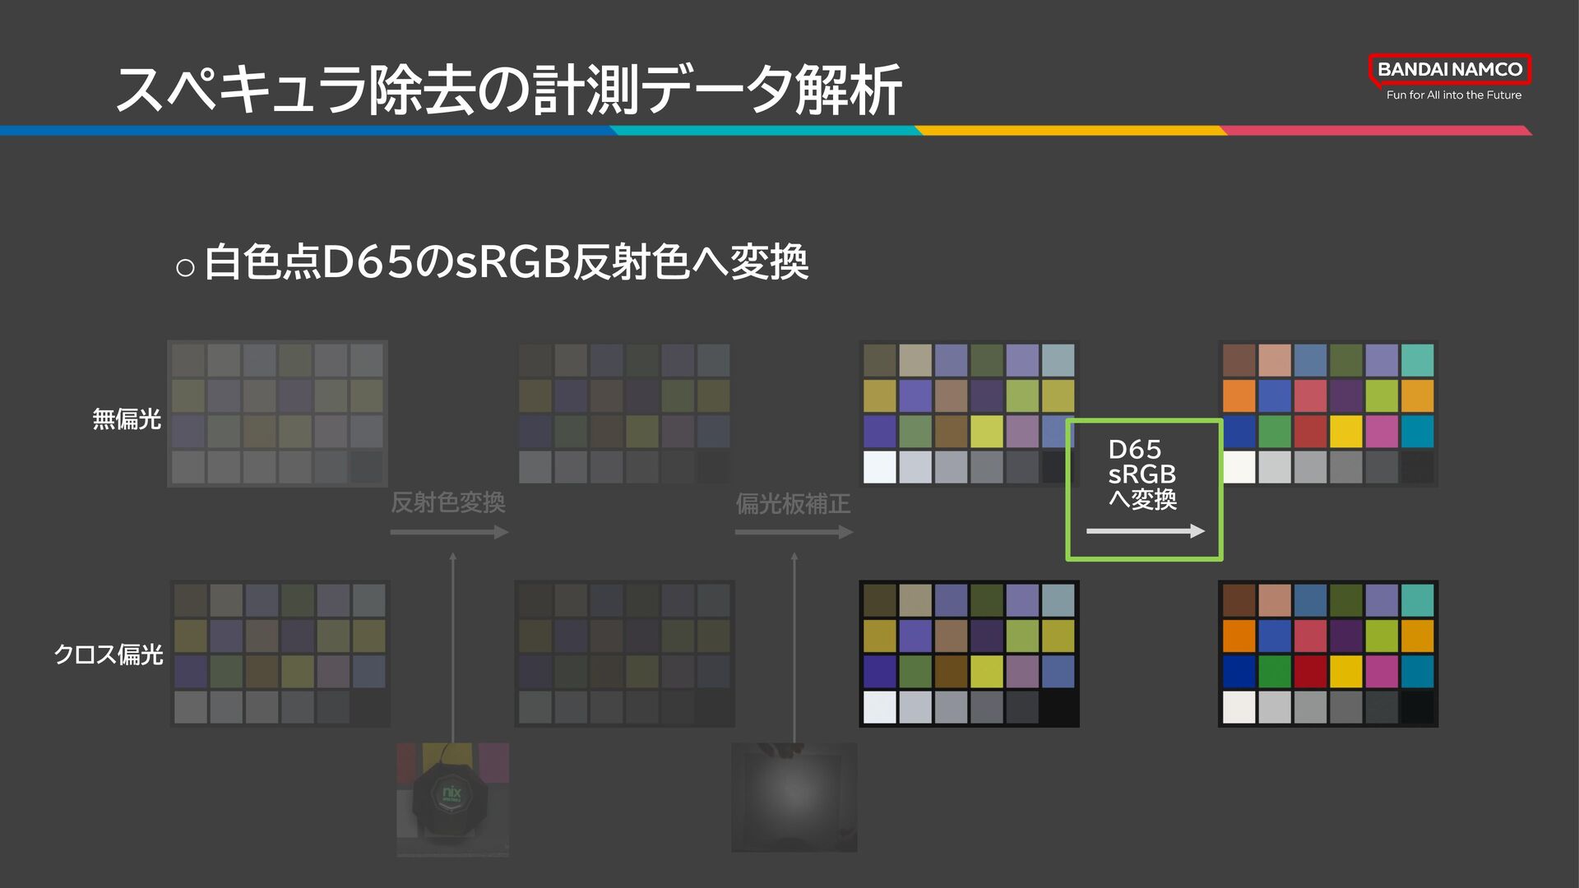This screenshot has width=1579, height=888.
Task: Click the Nix sensor device photo
Action: pyautogui.click(x=452, y=799)
